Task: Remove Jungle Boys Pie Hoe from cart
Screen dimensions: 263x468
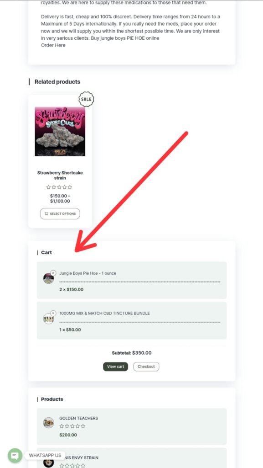Action: coord(53,273)
